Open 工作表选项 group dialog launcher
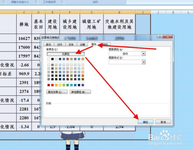Viewport: 193px width, 150px height. coord(62,2)
